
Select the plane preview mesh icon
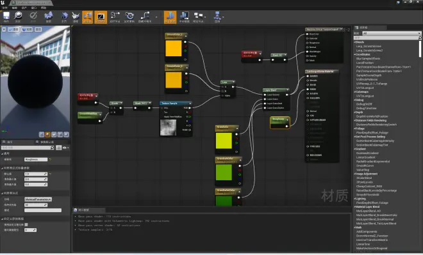point(54,134)
